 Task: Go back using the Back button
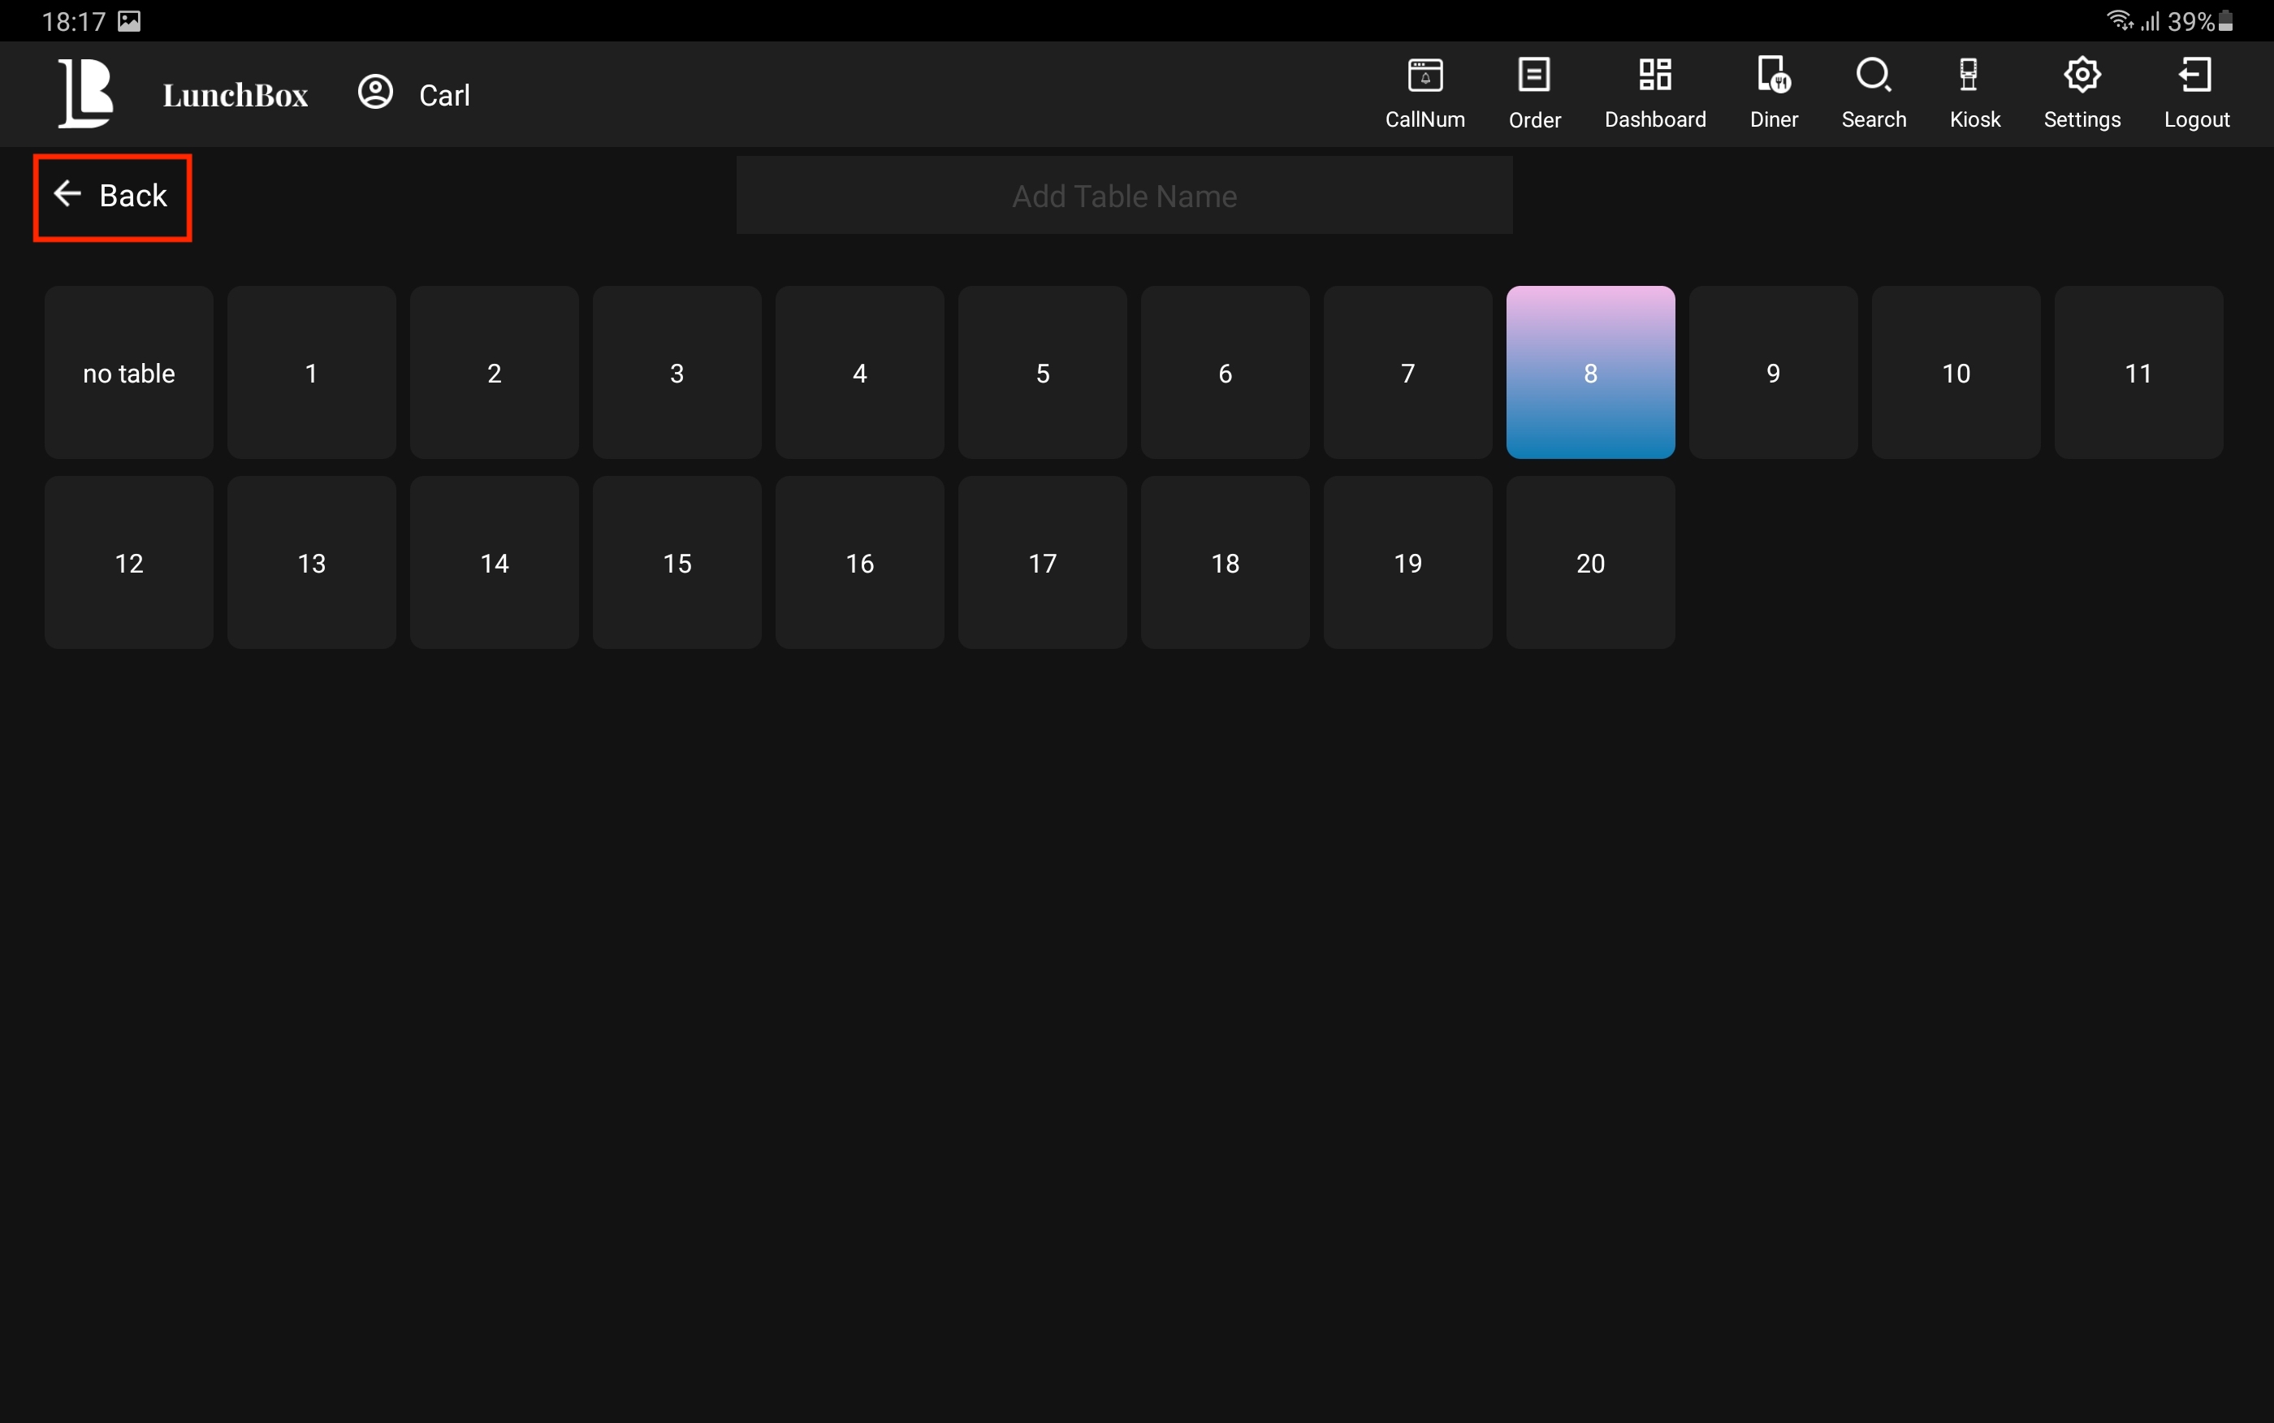coord(112,197)
